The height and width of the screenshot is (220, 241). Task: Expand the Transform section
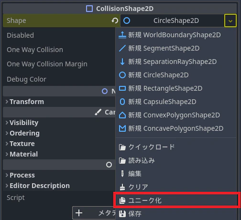point(59,102)
